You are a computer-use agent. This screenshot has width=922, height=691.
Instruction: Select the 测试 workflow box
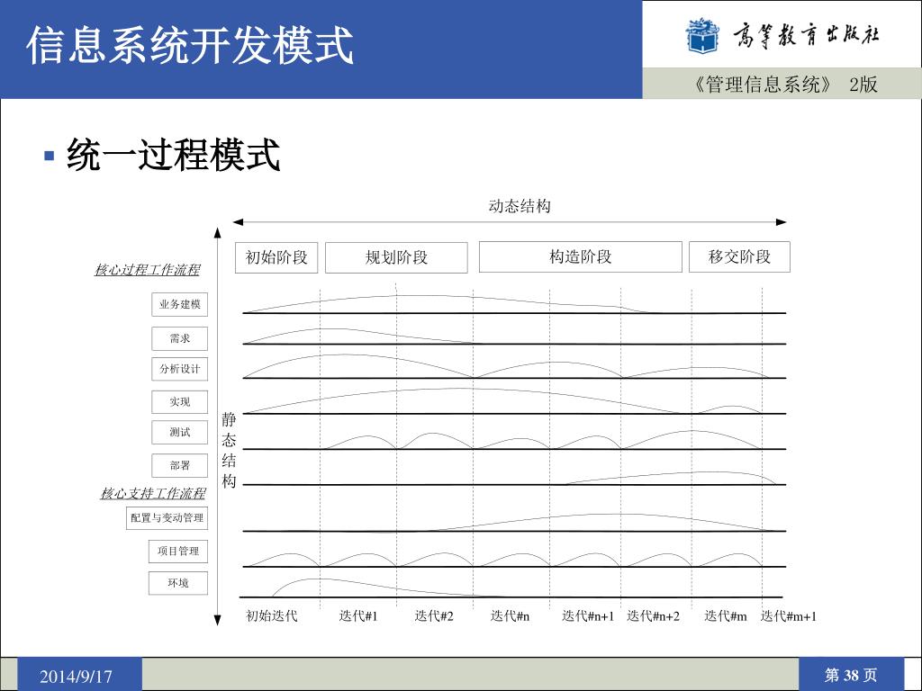[x=180, y=432]
